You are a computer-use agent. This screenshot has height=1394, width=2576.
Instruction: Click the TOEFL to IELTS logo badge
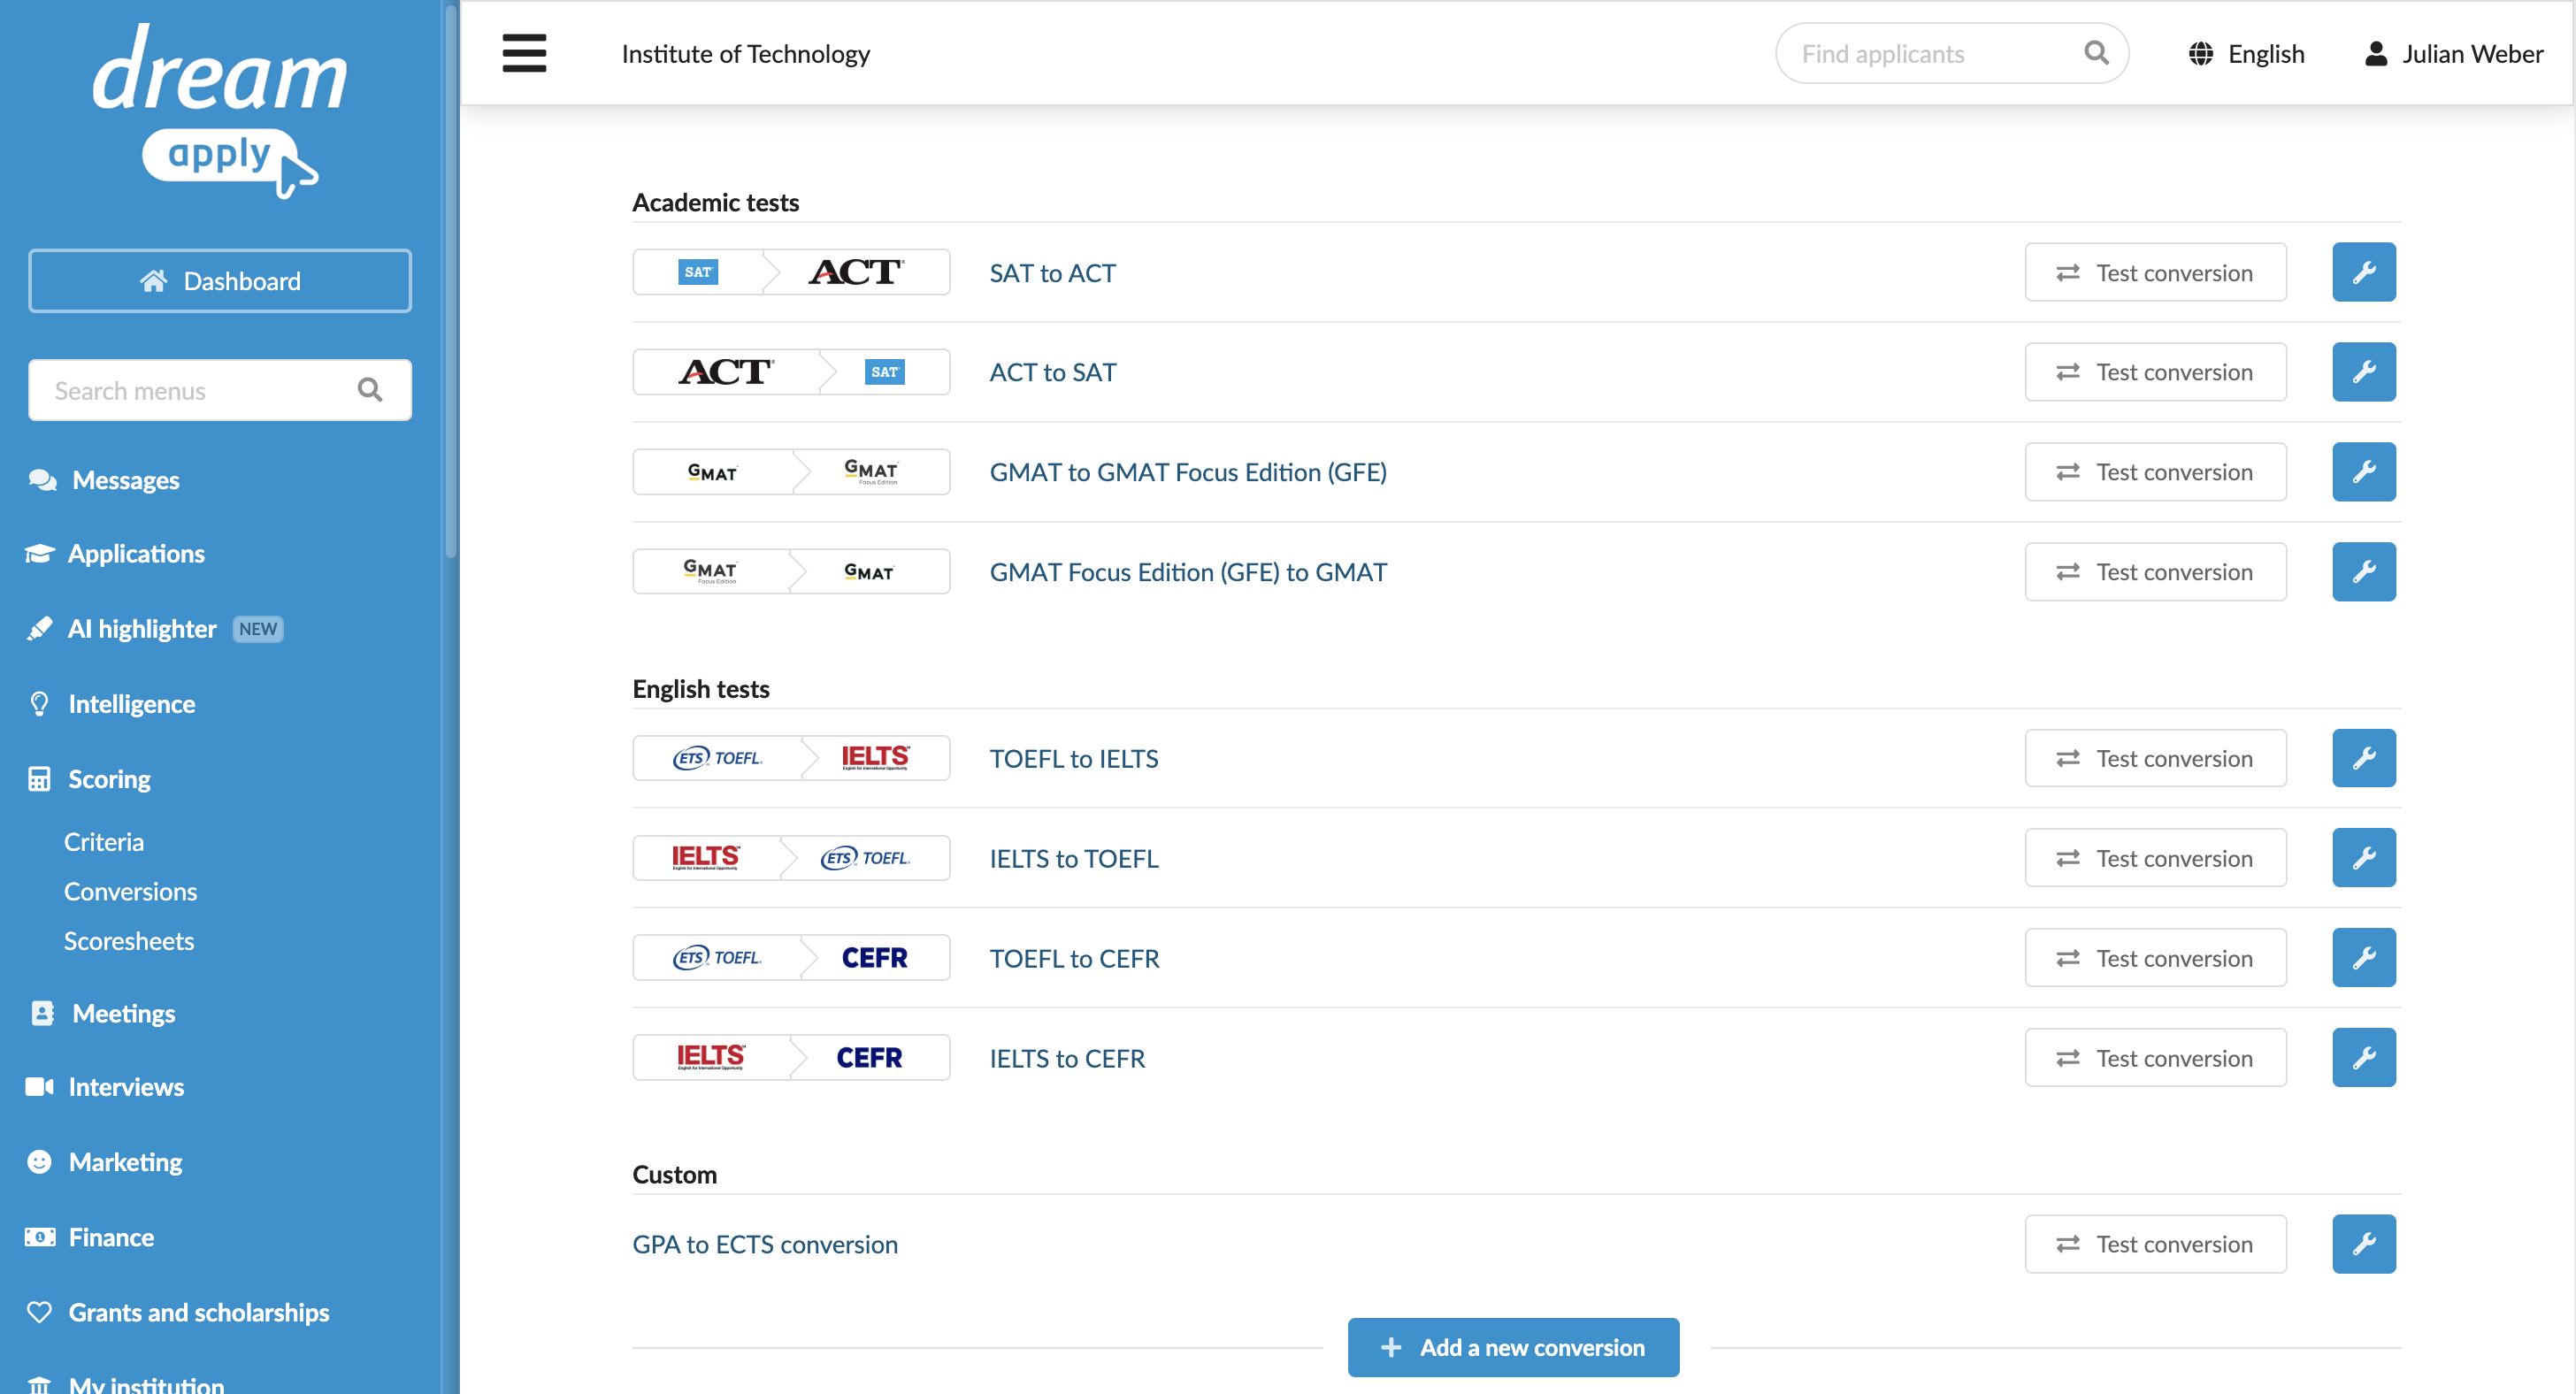point(791,758)
